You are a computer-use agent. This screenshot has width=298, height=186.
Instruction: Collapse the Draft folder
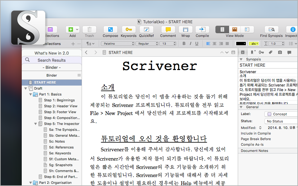26,88
